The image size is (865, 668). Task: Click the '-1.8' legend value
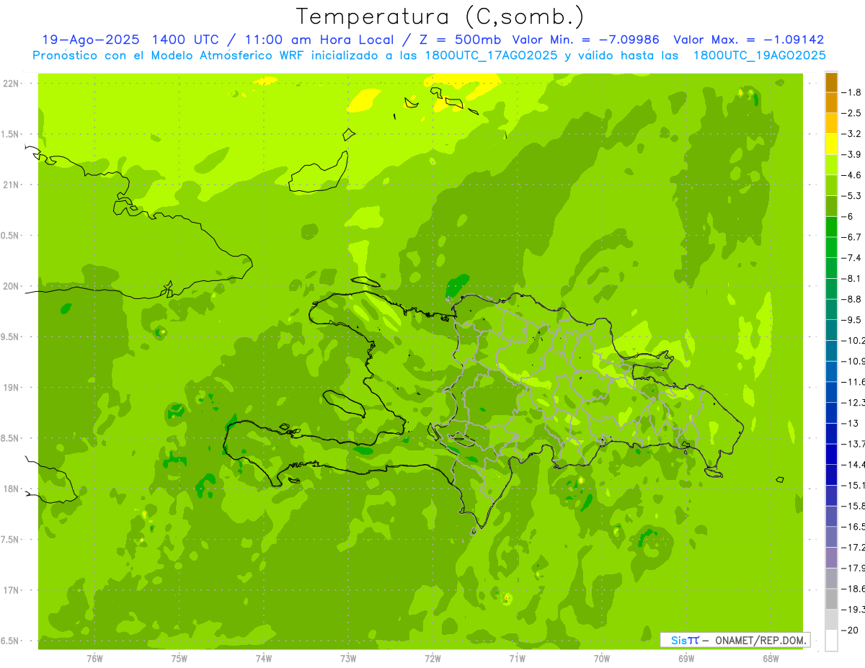click(x=852, y=93)
